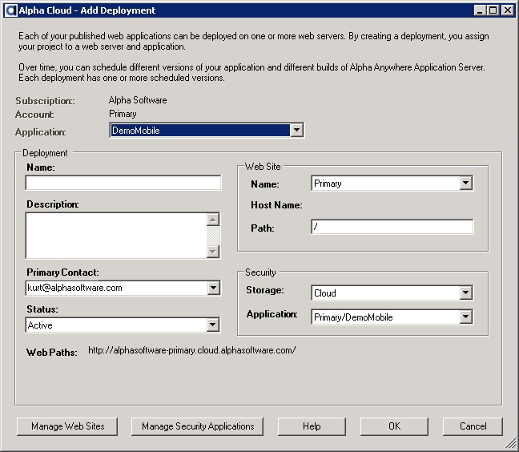Close the Add Deployment dialog
519x452 pixels.
508,10
